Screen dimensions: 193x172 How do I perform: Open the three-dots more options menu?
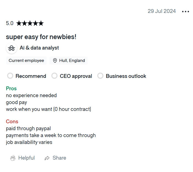(186, 12)
